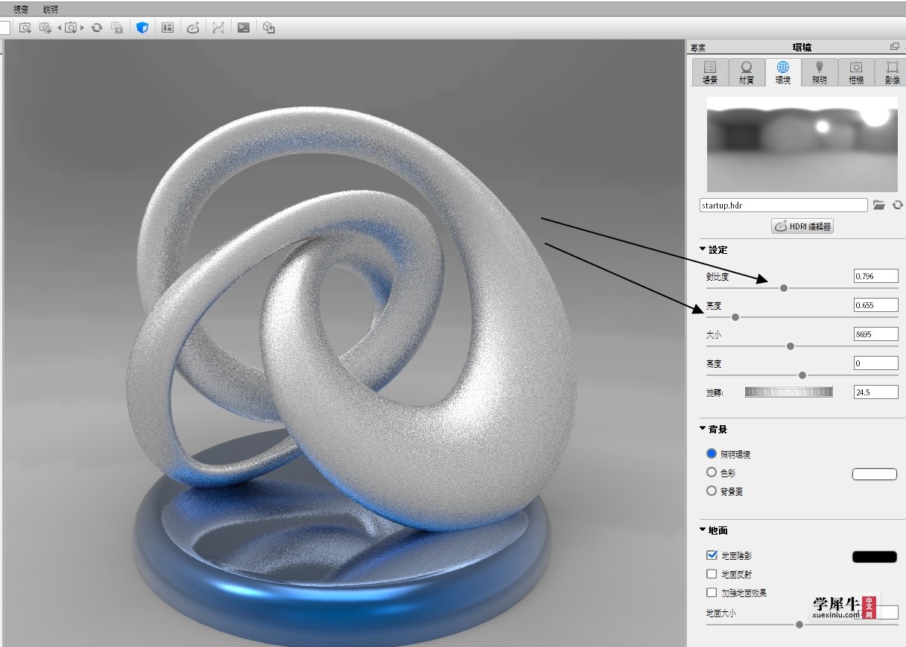
Task: Click the 對比度 value field 0.796
Action: [x=876, y=276]
